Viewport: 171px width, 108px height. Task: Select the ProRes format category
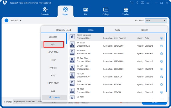[53, 68]
